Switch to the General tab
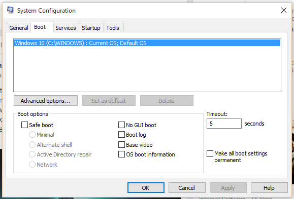The height and width of the screenshot is (199, 294). [x=19, y=28]
